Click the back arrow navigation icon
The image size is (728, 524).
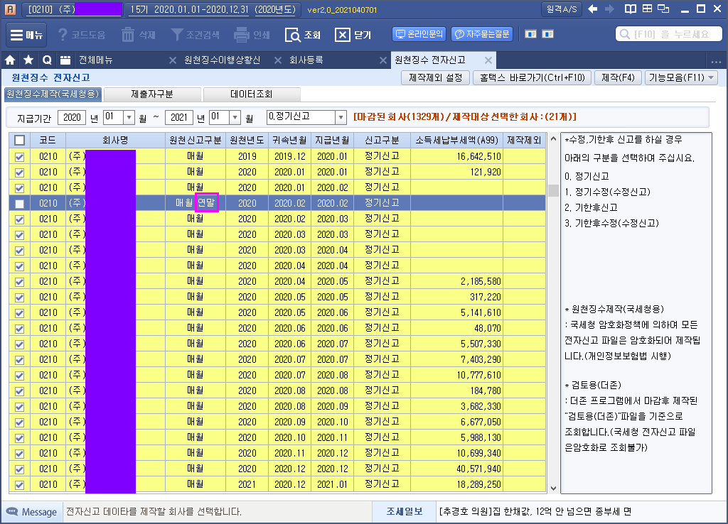point(593,9)
